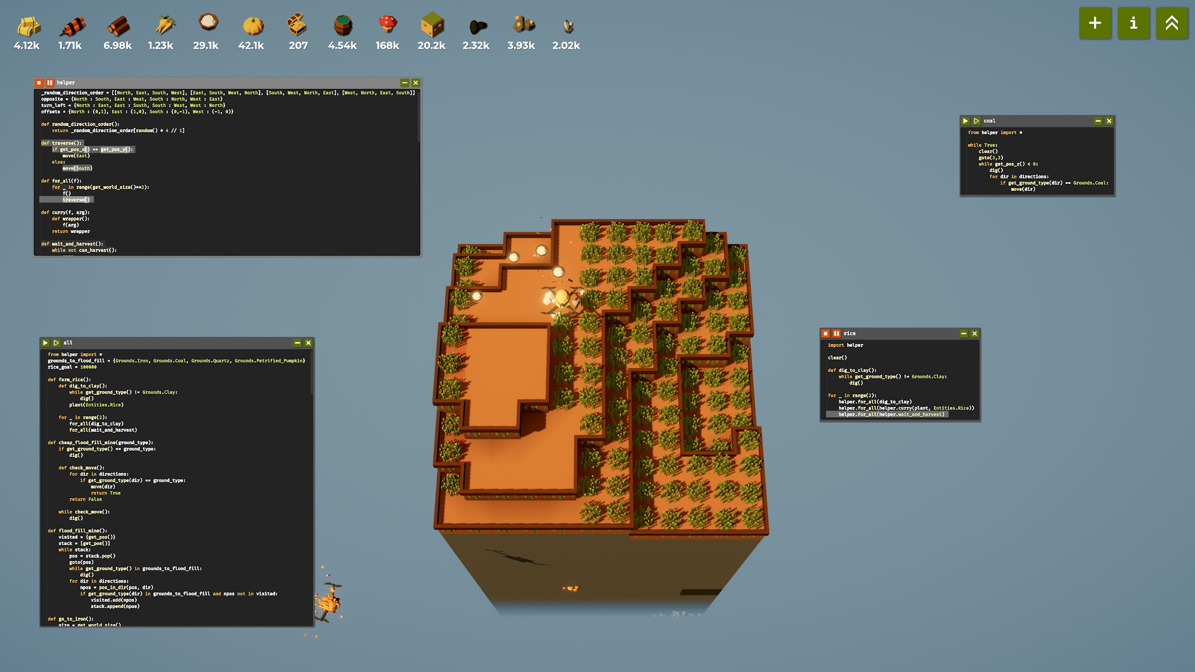Stop execution in the rice window

pyautogui.click(x=826, y=333)
